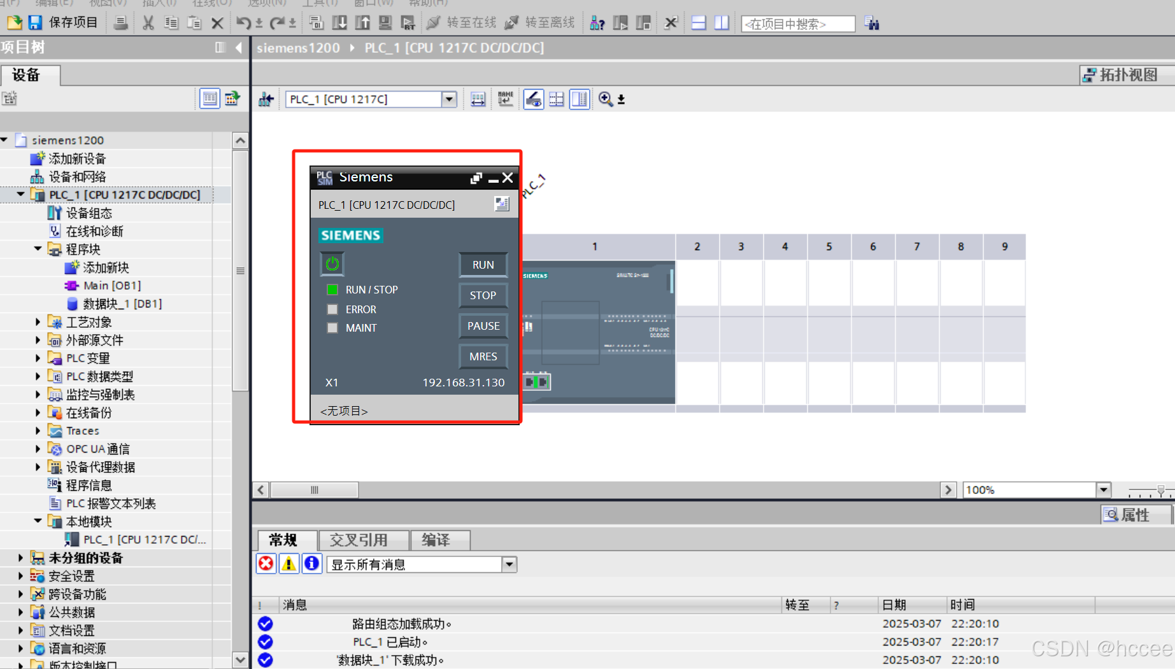Click the binoculars search icon
The height and width of the screenshot is (669, 1175).
point(872,24)
